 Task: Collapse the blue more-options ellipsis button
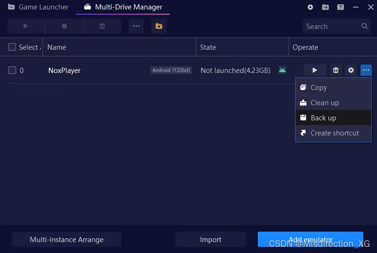(x=366, y=70)
